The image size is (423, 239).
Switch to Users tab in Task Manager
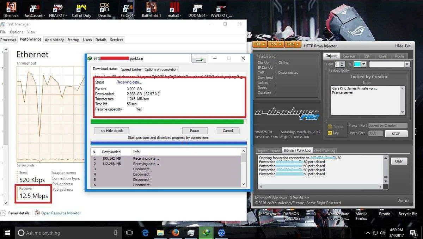pyautogui.click(x=87, y=39)
